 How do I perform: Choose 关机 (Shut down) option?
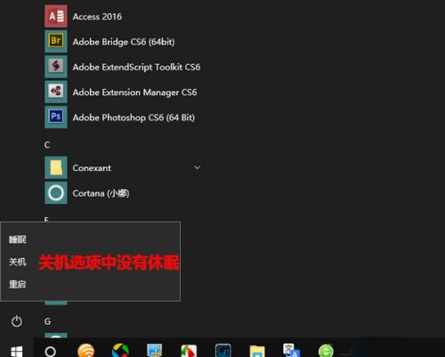coord(17,262)
